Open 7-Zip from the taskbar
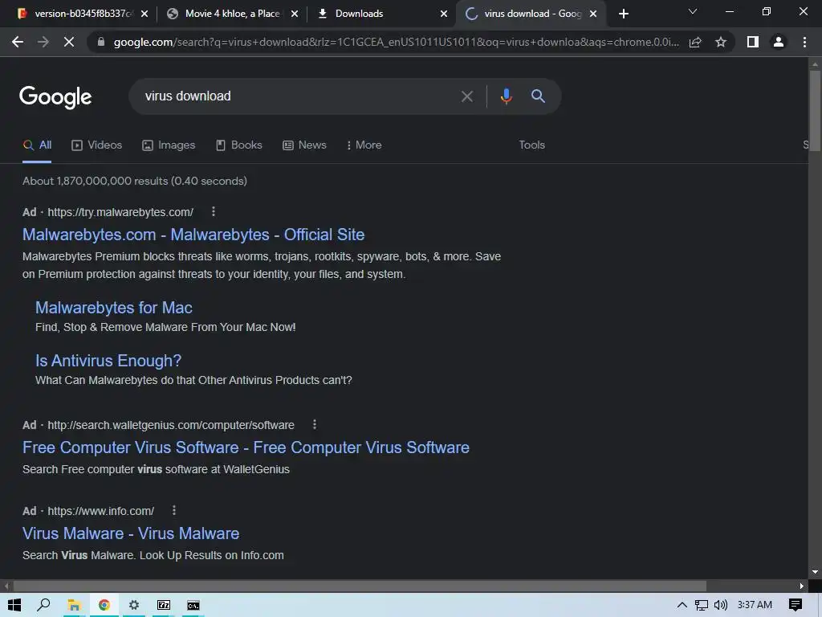Viewport: 822px width, 617px height. [164, 605]
